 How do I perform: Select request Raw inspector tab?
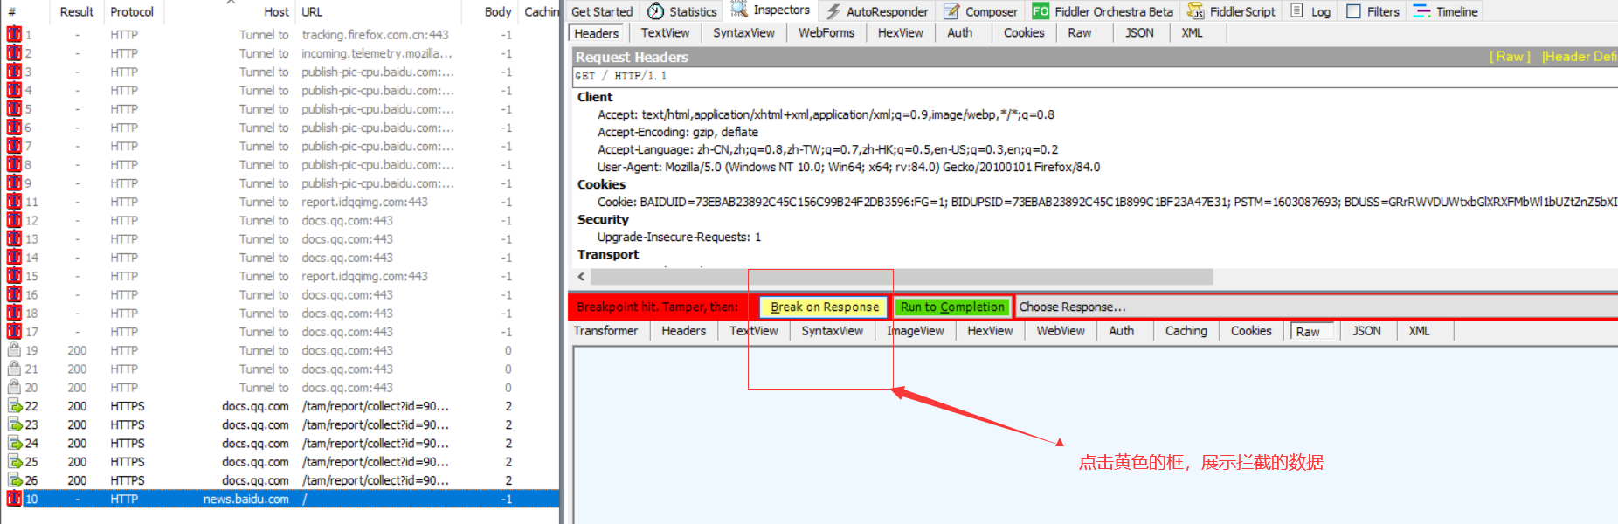[x=1080, y=32]
